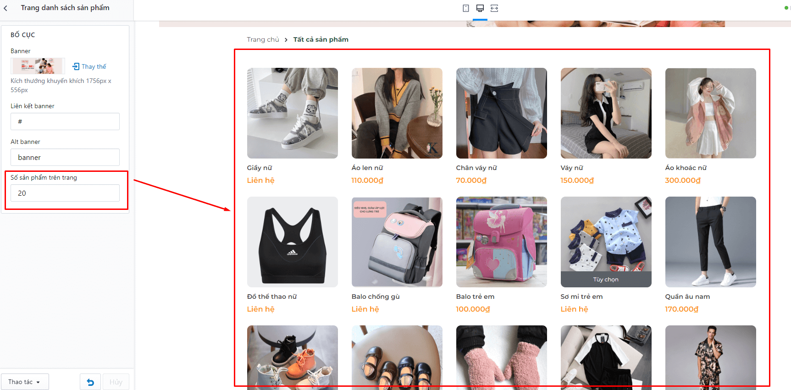This screenshot has width=791, height=390.
Task: Click Liên hệ under Balo chống gù
Action: click(x=365, y=309)
